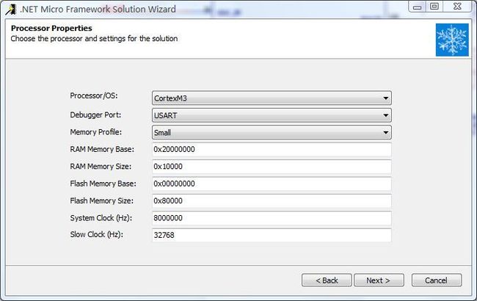The height and width of the screenshot is (301, 477).
Task: Cancel the solution wizard
Action: pos(437,280)
